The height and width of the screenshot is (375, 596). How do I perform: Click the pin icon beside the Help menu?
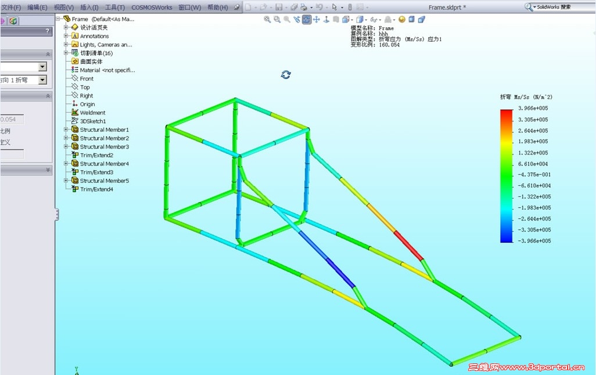click(x=237, y=7)
